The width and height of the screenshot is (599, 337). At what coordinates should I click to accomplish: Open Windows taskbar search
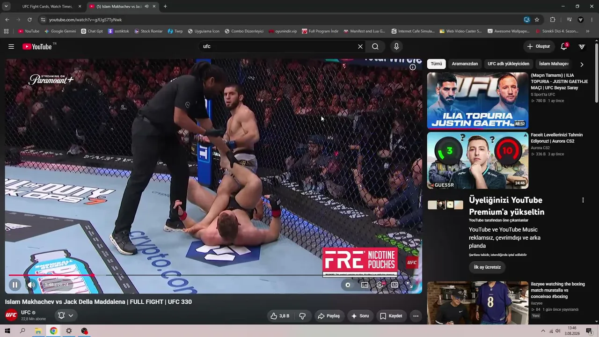pos(22,331)
